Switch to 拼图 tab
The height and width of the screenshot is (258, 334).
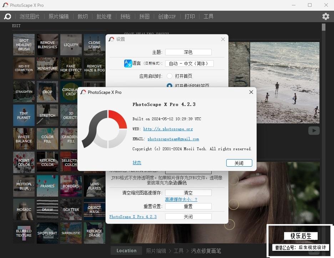(144, 16)
